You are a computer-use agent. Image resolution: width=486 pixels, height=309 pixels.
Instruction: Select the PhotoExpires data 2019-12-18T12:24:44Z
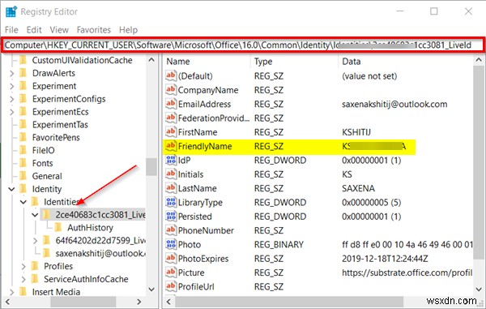click(x=385, y=259)
